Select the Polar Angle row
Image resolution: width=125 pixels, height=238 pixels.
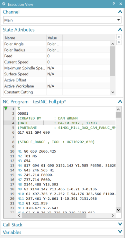[x=57, y=44]
